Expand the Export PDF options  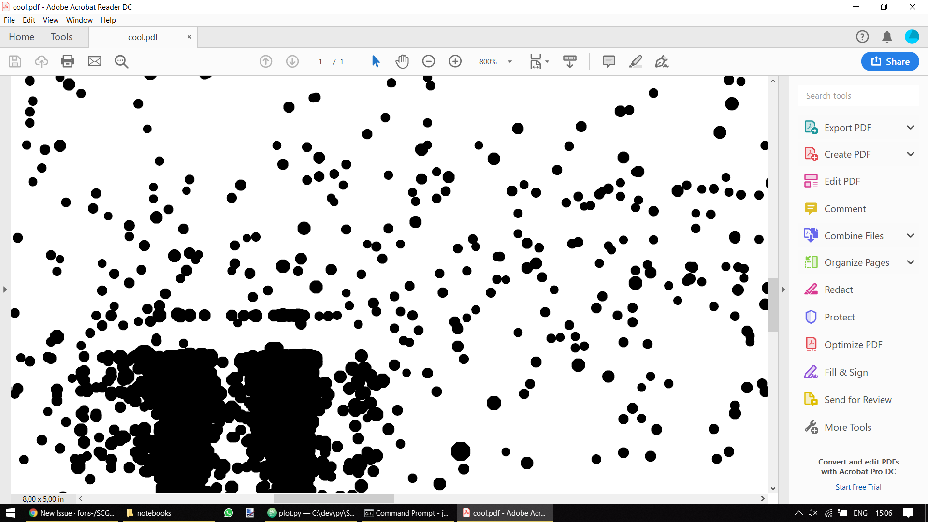pos(911,127)
